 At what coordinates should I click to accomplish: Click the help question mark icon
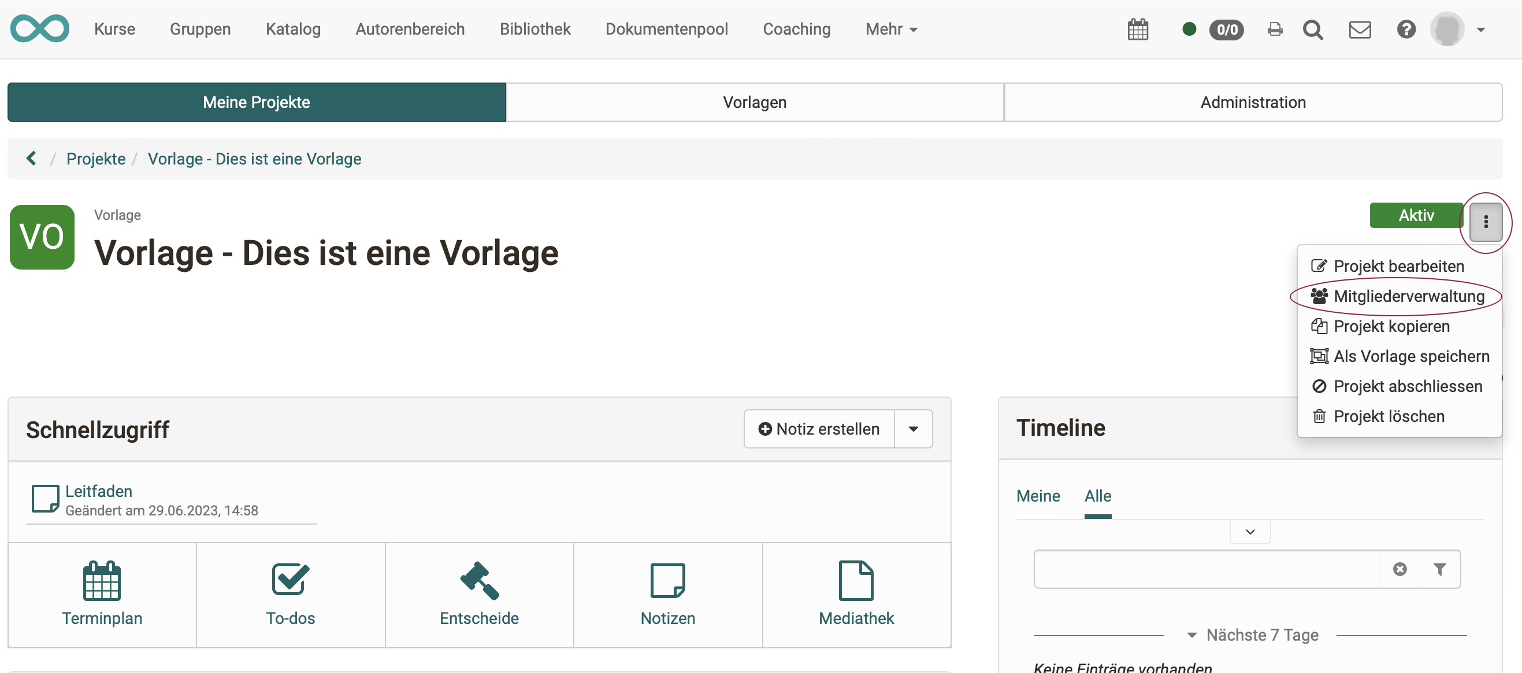click(x=1406, y=29)
